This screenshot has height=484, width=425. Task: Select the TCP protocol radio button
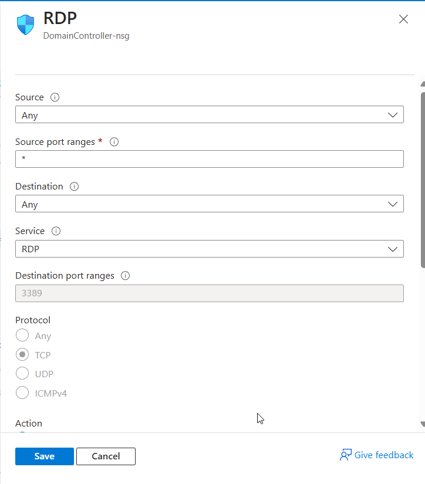pyautogui.click(x=22, y=354)
